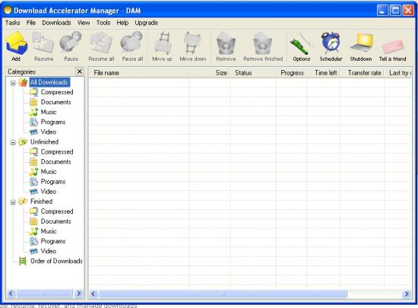Open the View menu
This screenshot has width=418, height=308.
[84, 23]
